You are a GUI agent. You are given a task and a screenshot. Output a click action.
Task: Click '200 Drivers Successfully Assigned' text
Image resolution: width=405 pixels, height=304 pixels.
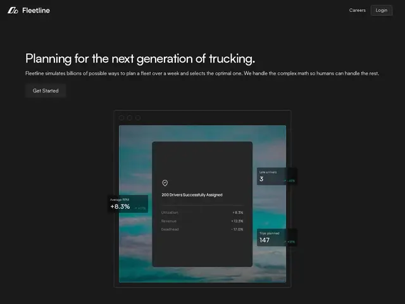pyautogui.click(x=192, y=195)
